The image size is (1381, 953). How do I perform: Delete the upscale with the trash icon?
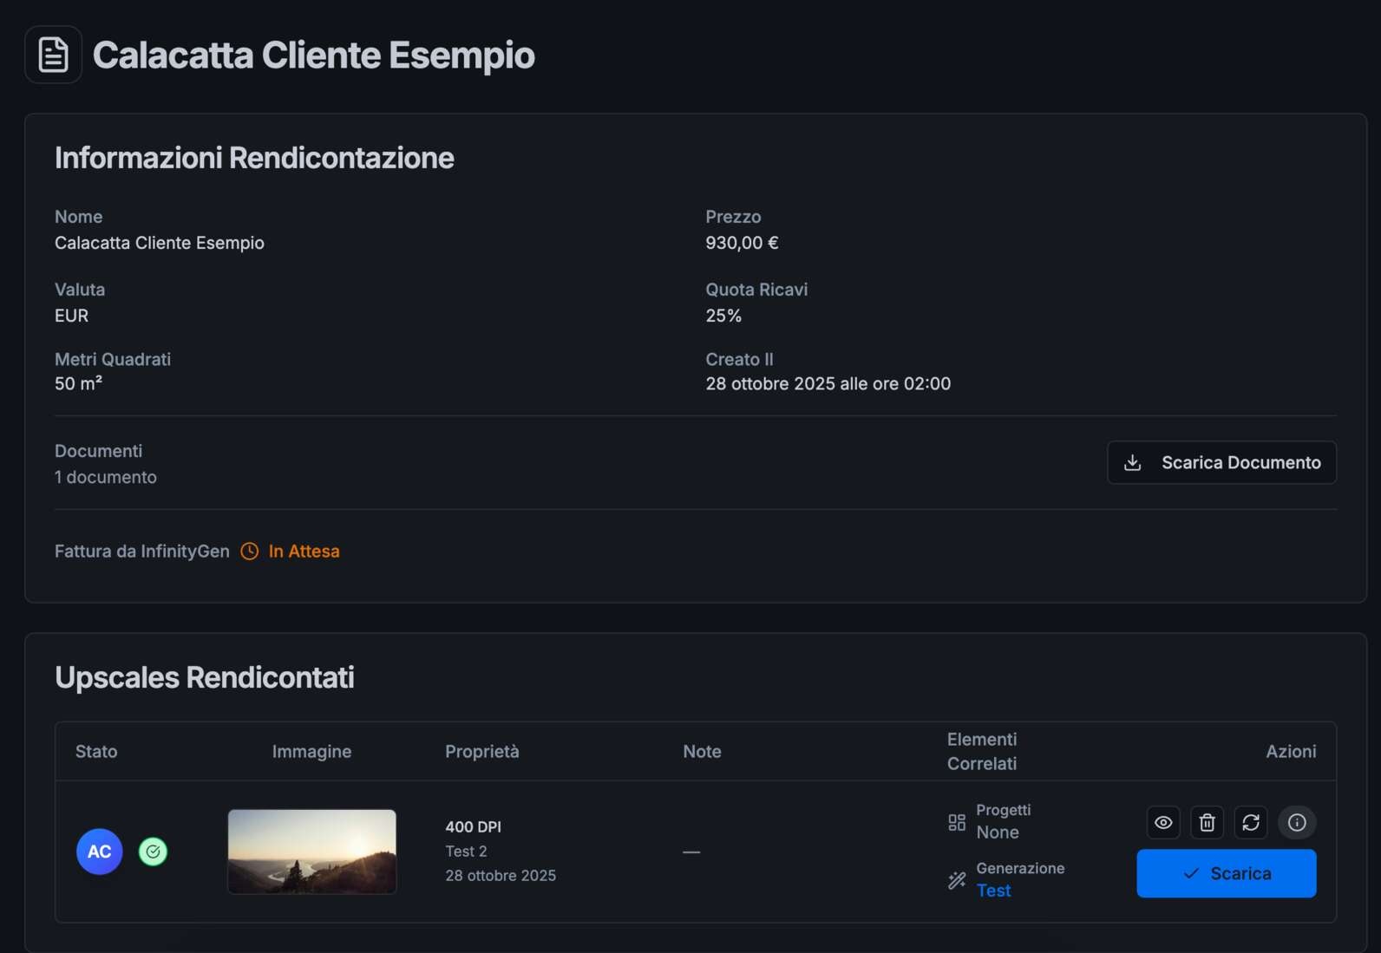click(1207, 822)
